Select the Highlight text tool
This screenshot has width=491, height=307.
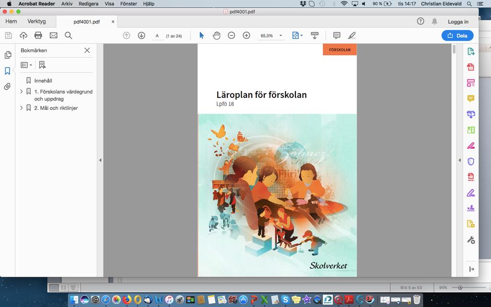351,35
